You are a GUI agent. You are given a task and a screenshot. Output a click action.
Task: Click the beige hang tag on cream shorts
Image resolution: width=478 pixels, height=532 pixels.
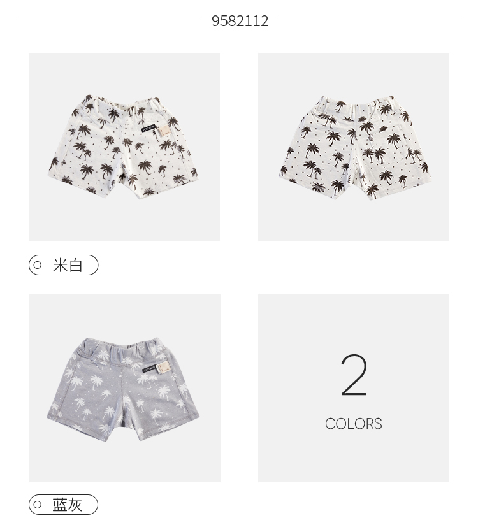pos(164,132)
